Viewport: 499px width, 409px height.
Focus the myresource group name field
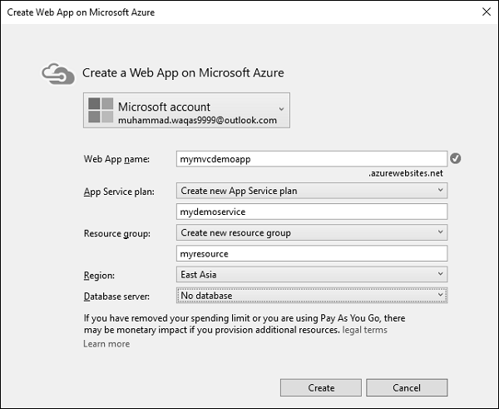(312, 253)
